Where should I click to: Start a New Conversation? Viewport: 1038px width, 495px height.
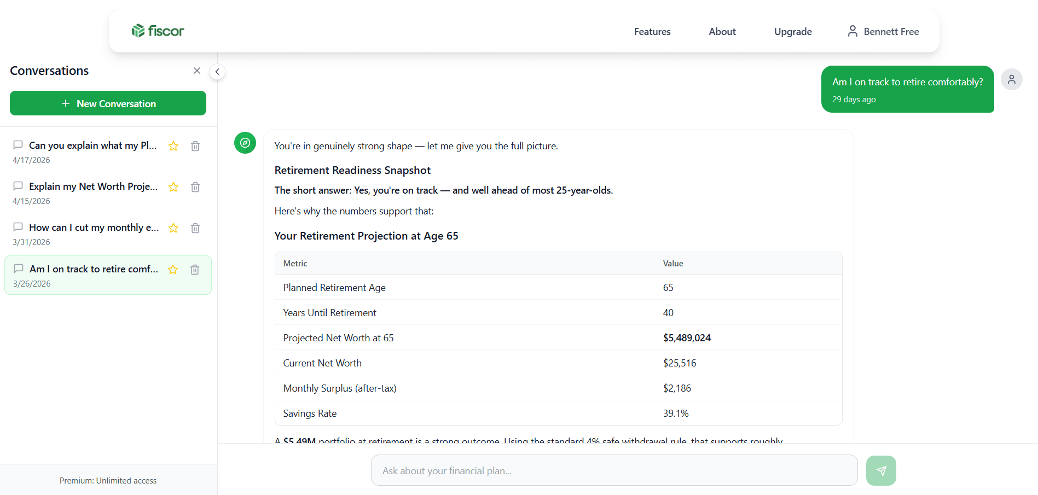pyautogui.click(x=108, y=103)
